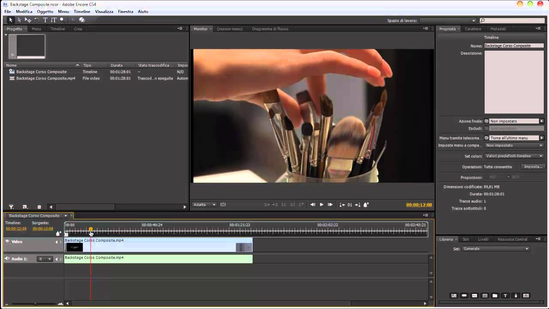Select Backstage Corso Composite.mp4 in Project list
The image size is (549, 309).
45,79
